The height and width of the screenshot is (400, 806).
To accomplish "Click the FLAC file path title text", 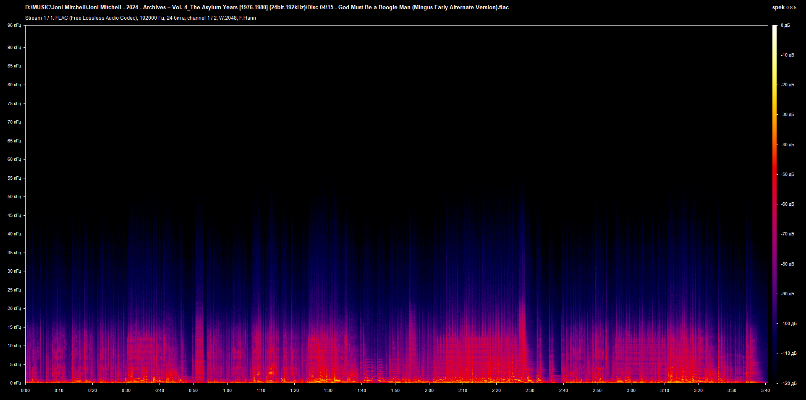I will click(x=267, y=7).
